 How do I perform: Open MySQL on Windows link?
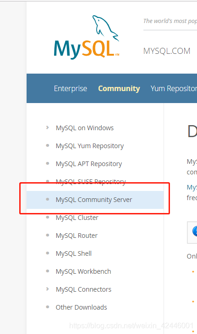pos(85,128)
